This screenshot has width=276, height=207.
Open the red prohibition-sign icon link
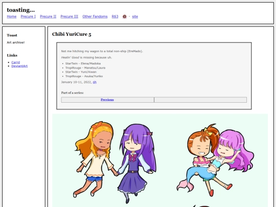tap(124, 16)
